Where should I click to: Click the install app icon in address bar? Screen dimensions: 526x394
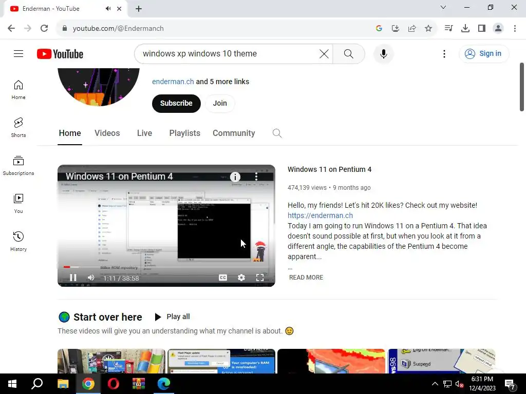[396, 28]
